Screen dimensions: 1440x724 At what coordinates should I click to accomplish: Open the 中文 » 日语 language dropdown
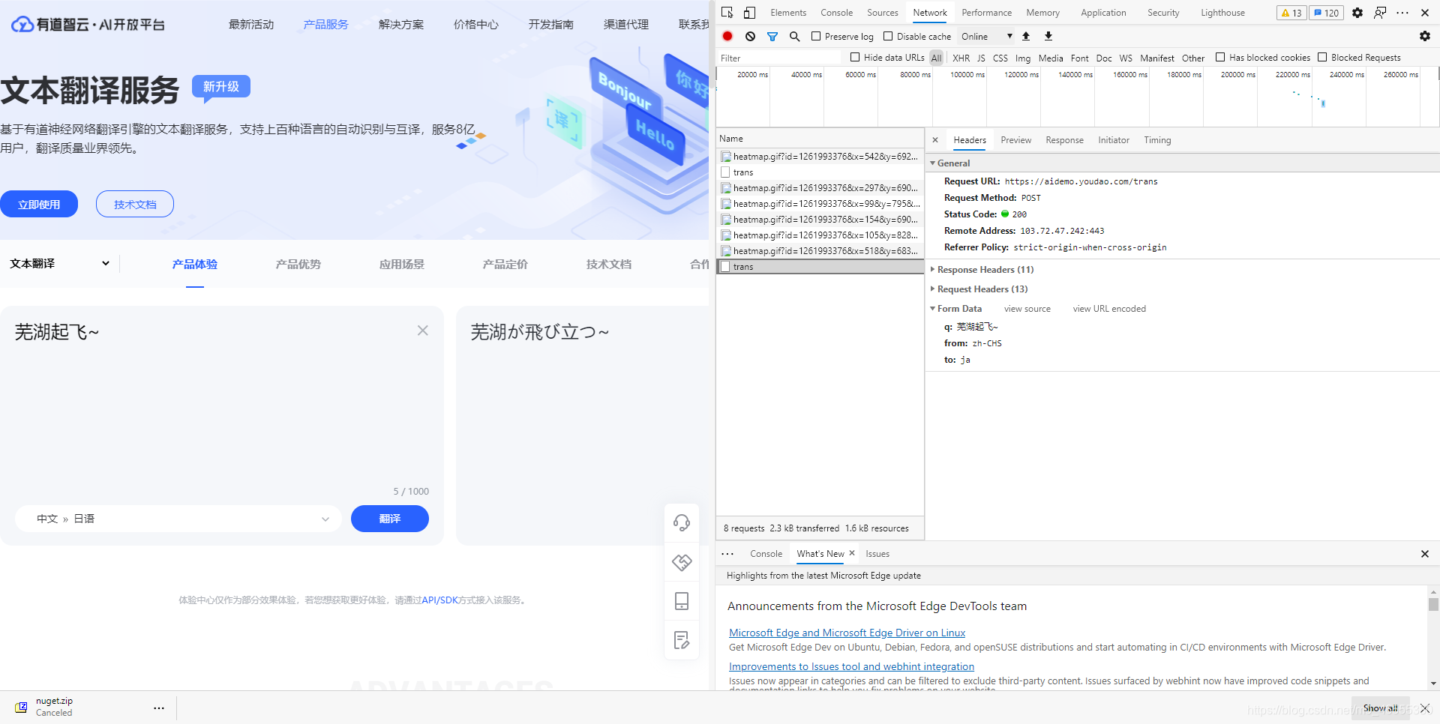click(x=178, y=519)
